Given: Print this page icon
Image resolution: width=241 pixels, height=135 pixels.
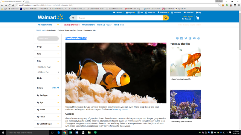Looking at the screenshot, I should coord(198,38).
